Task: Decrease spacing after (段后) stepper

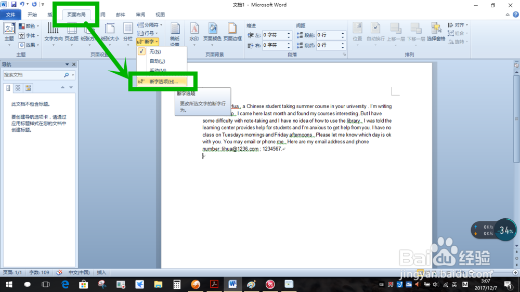Action: tap(343, 47)
